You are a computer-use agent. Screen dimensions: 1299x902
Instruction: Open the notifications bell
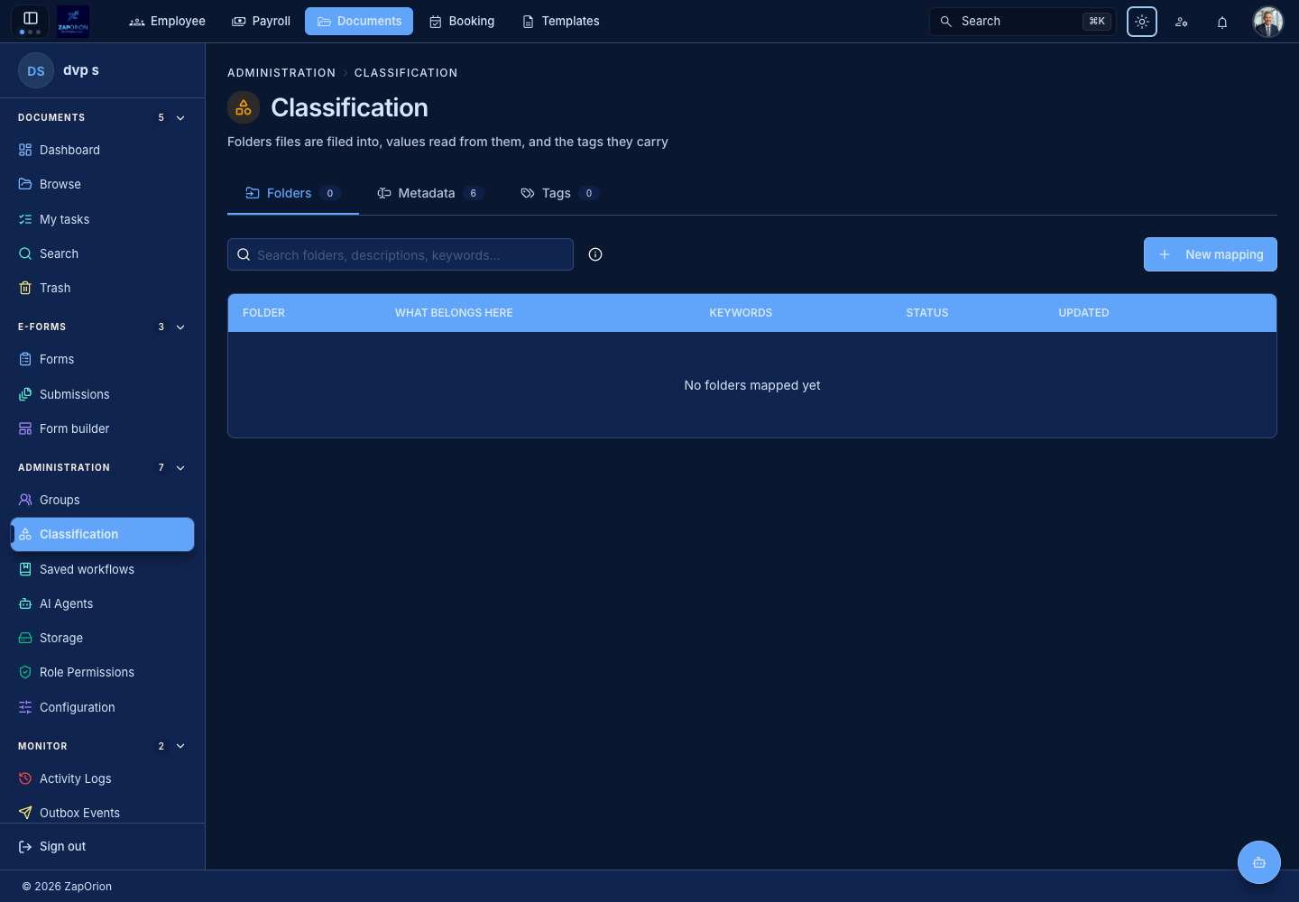point(1222,22)
